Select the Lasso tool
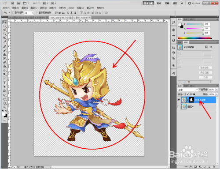Viewport: 220px width, 169px height. click(x=5, y=30)
